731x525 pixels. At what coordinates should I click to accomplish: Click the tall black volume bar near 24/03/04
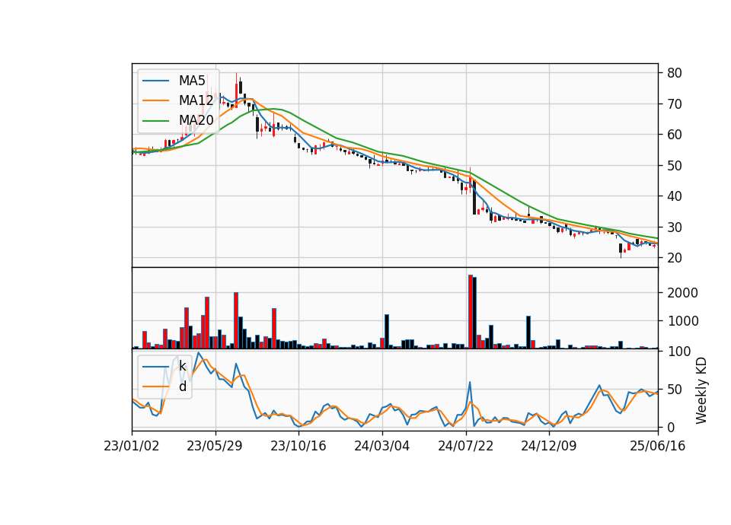[x=387, y=332]
